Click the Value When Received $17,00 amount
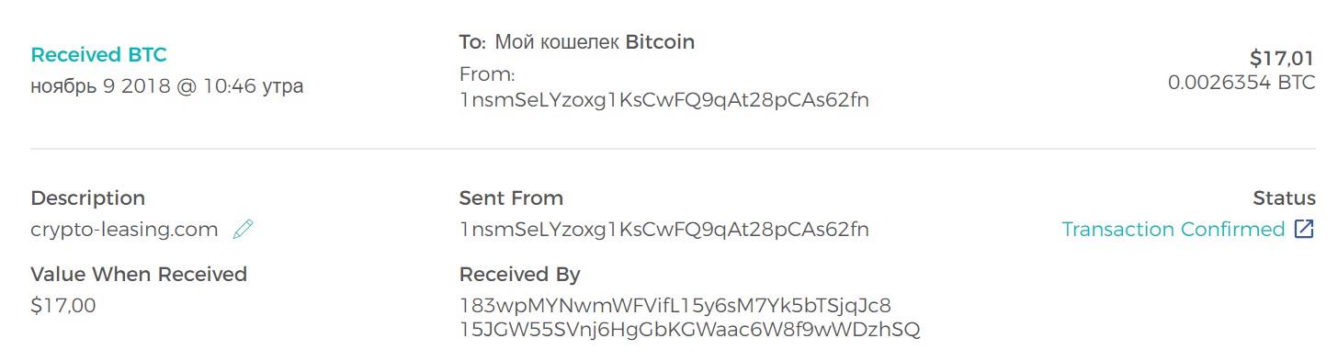 [63, 306]
